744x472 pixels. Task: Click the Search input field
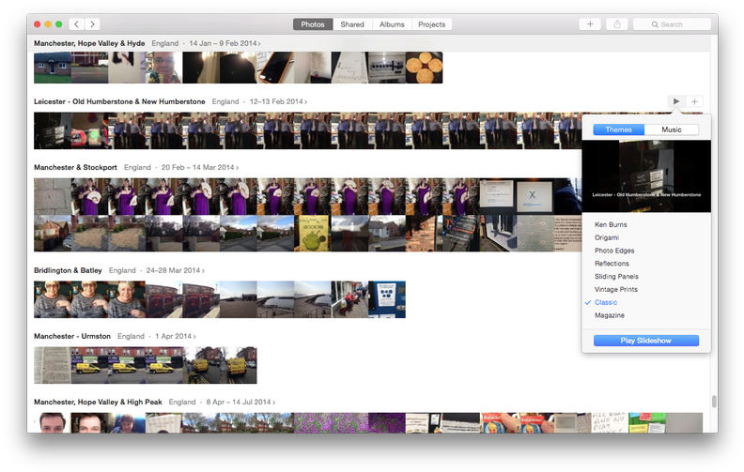672,24
